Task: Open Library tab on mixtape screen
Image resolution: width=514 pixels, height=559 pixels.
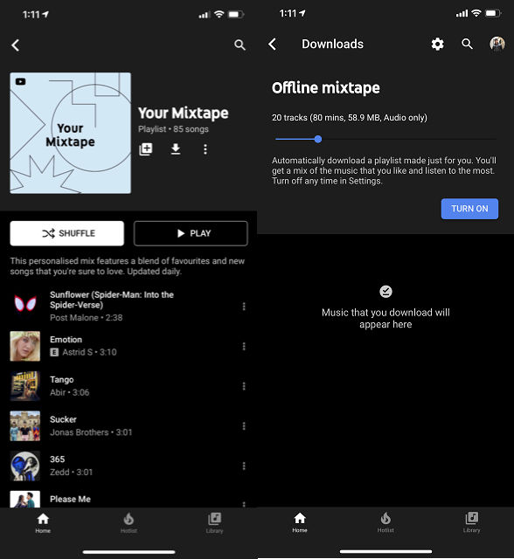Action: coord(214,523)
